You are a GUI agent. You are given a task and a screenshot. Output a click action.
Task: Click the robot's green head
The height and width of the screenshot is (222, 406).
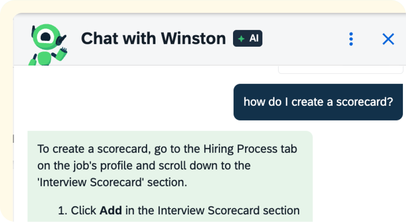46,36
